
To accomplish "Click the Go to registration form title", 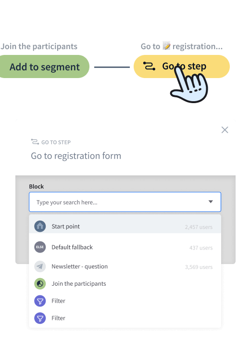I will (x=76, y=156).
